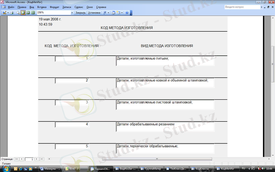Launch media player from quick launch

click(30, 169)
